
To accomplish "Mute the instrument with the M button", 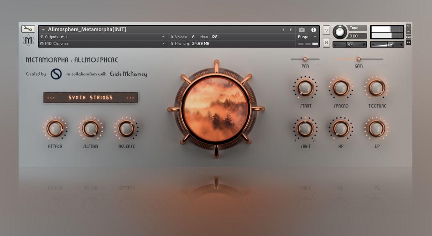I will click(x=326, y=43).
